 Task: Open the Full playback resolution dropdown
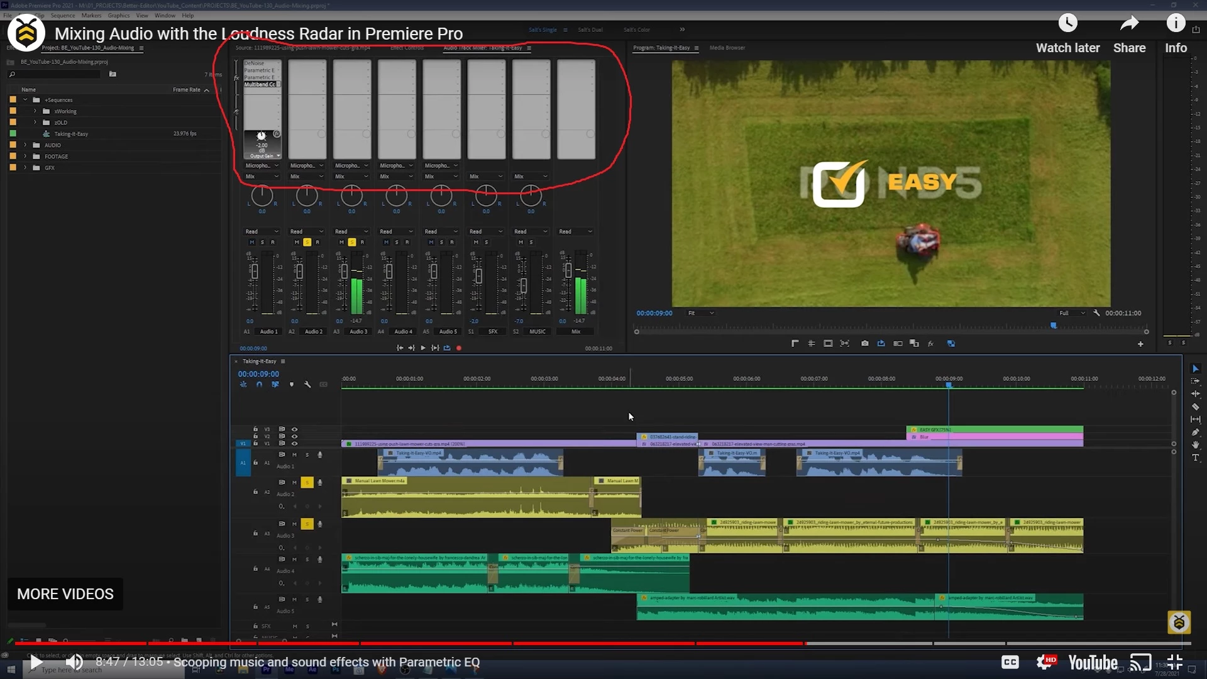1072,313
